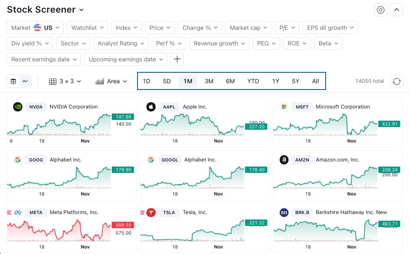Open the Market cap filter

pyautogui.click(x=249, y=28)
